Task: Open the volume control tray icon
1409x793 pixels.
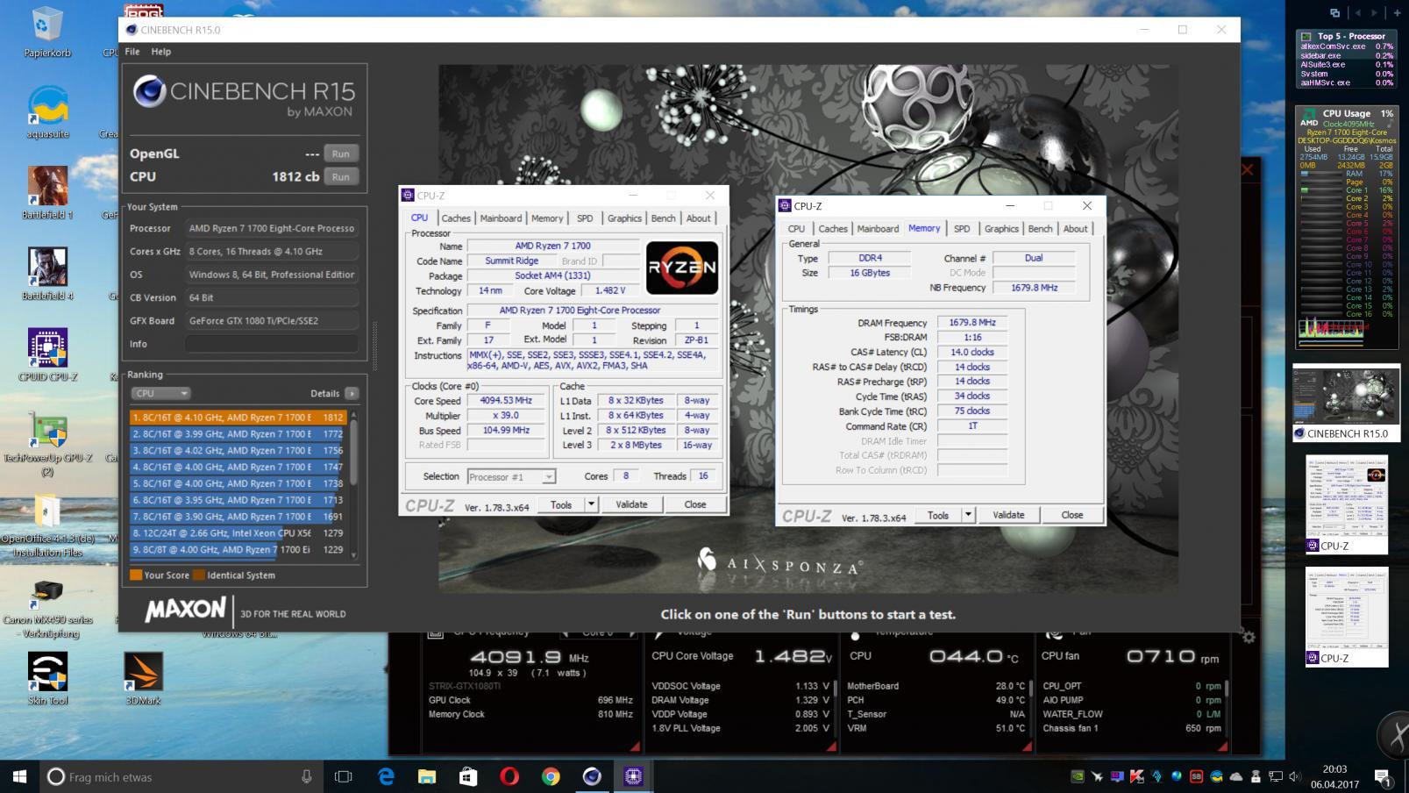Action: point(1293,776)
